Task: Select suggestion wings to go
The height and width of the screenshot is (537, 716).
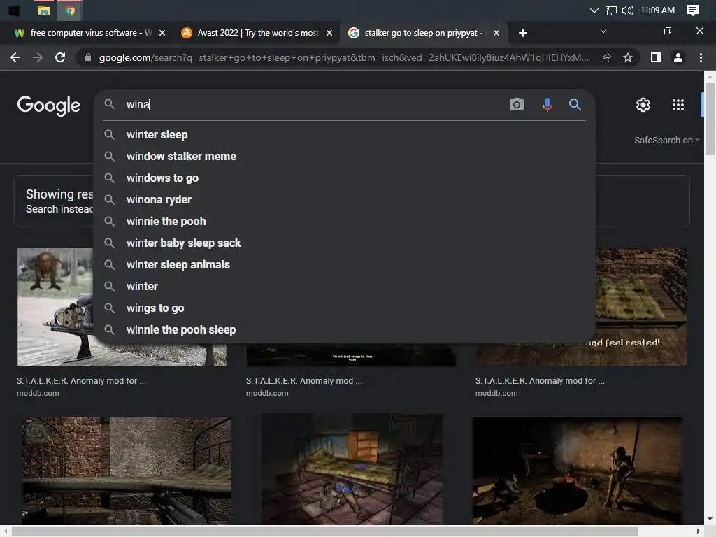Action: (x=344, y=308)
